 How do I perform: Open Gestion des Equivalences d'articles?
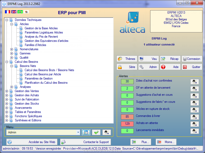click(46, 41)
